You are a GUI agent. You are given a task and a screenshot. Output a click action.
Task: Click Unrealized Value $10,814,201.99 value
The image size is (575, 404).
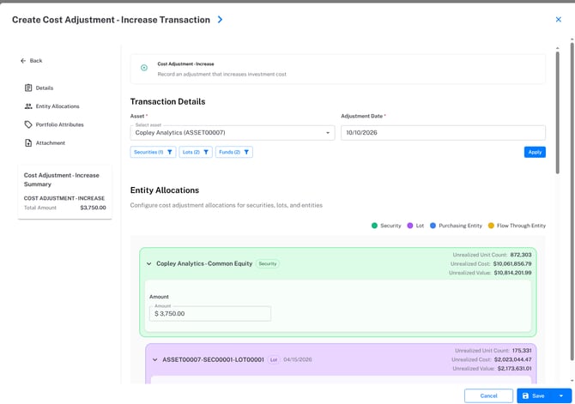point(512,273)
